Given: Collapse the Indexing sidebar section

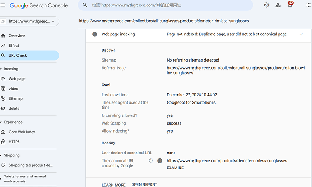Looking at the screenshot, I should [x=2, y=69].
